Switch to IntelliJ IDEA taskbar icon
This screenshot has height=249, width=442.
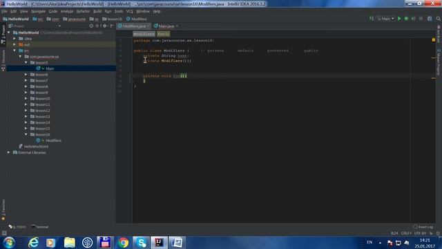pos(159,243)
